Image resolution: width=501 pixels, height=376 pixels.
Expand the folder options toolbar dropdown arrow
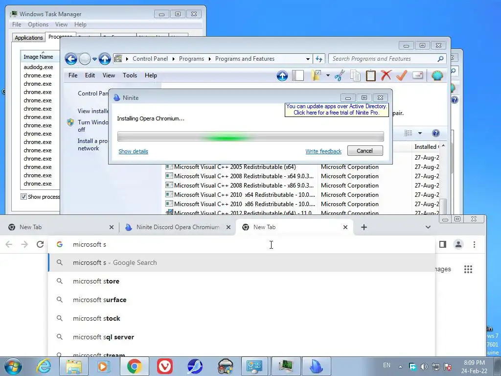328,76
